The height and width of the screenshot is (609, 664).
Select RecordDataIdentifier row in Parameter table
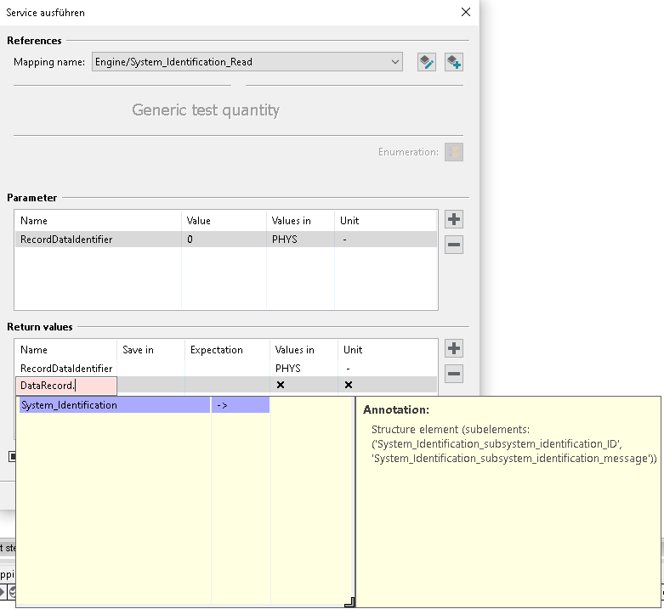coord(225,240)
